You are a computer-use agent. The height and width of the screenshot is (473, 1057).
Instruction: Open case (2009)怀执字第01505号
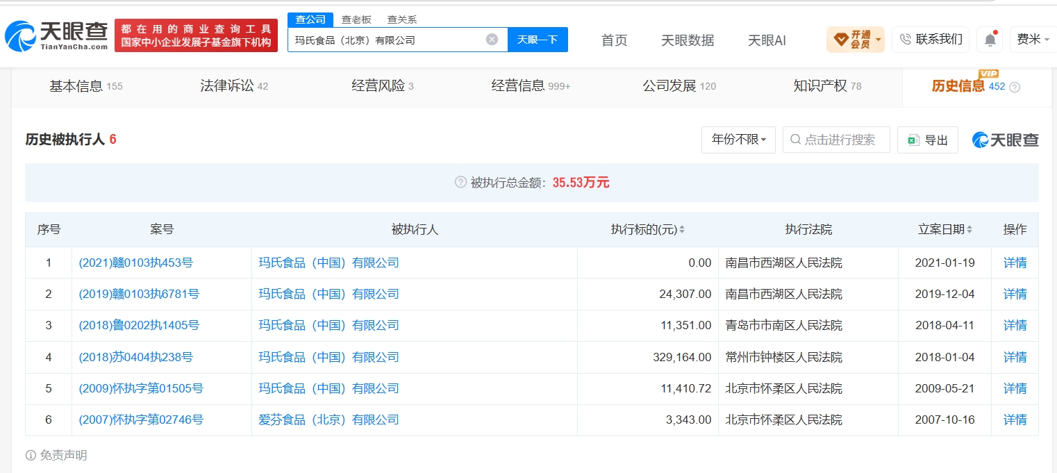coord(141,388)
